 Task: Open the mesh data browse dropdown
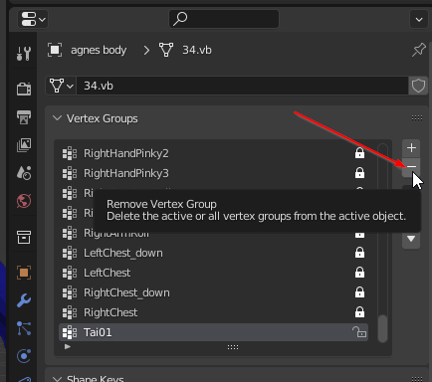61,86
